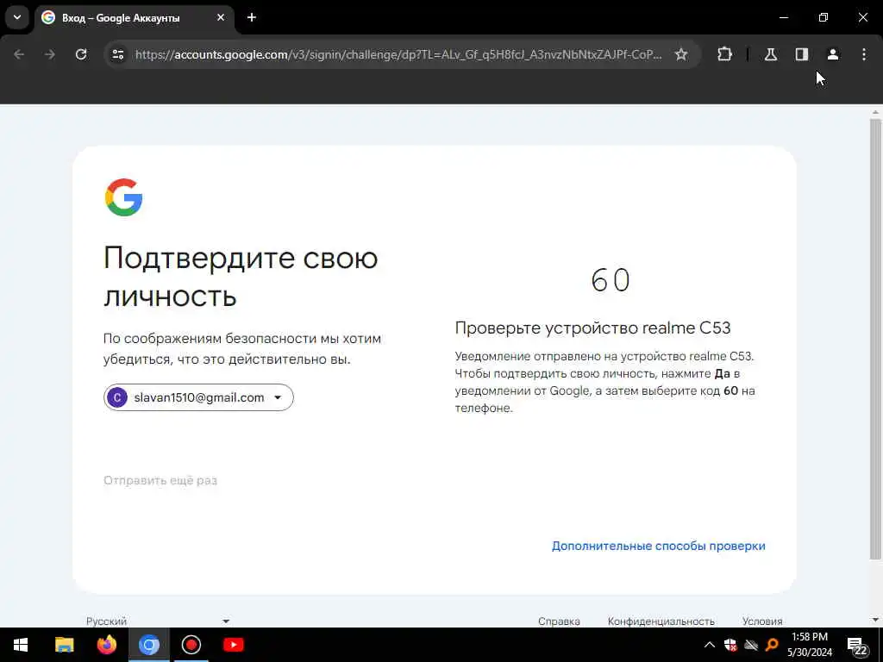Open Chrome three-dot menu
The image size is (883, 662).
coord(864,54)
